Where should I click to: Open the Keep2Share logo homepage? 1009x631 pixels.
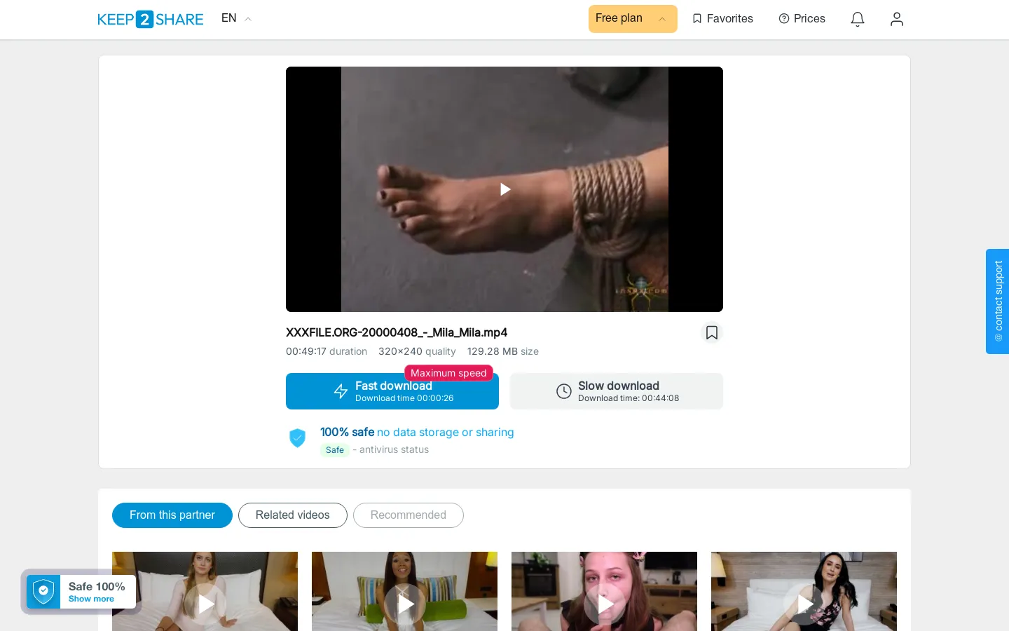[151, 19]
